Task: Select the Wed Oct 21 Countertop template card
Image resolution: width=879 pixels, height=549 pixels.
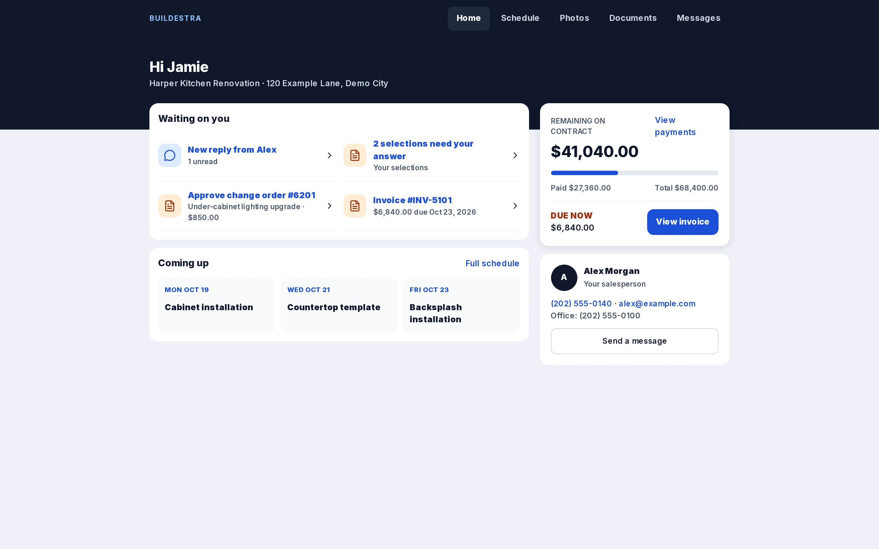Action: click(339, 305)
